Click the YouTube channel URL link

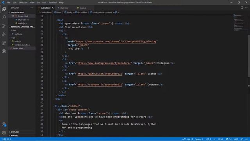pos(116,42)
